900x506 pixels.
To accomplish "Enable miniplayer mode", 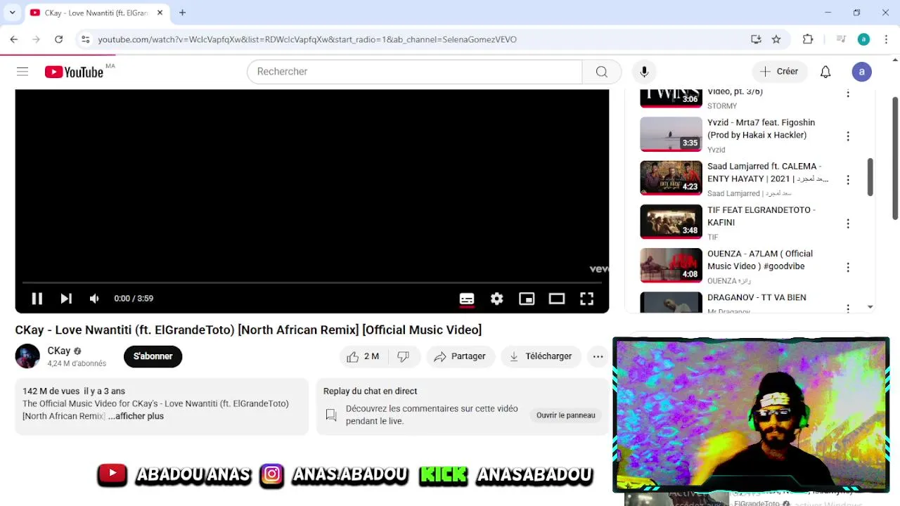I will (x=527, y=299).
